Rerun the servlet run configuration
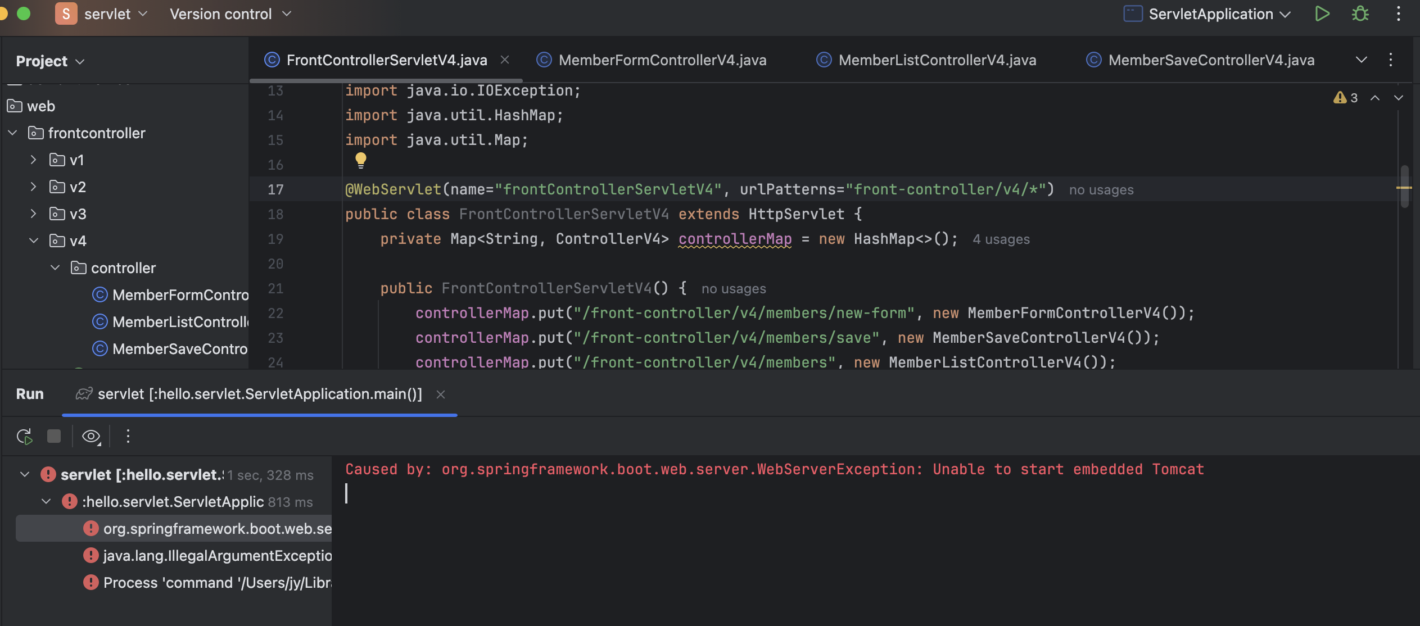 click(x=25, y=437)
